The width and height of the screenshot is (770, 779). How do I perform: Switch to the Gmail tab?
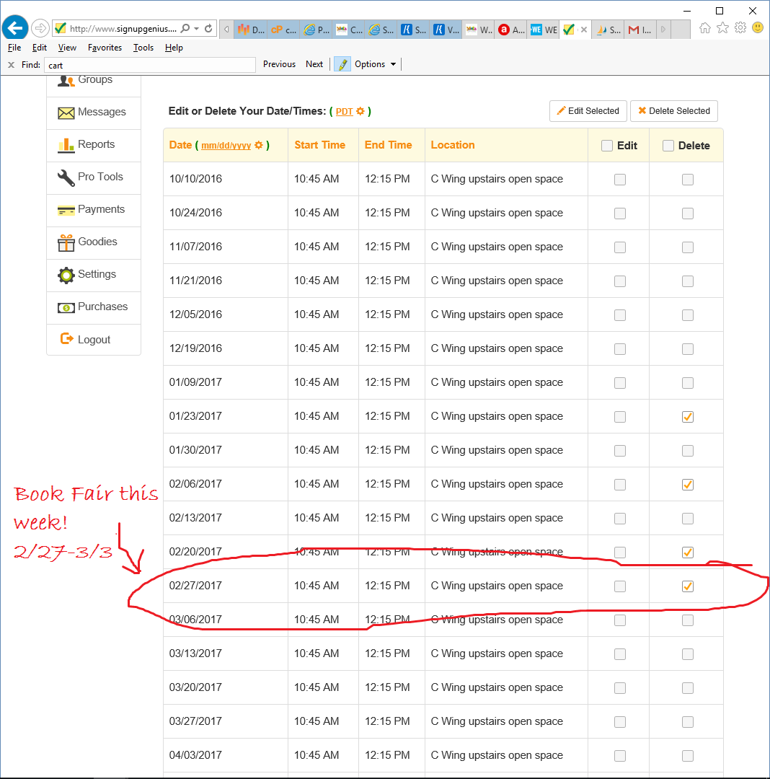point(640,30)
